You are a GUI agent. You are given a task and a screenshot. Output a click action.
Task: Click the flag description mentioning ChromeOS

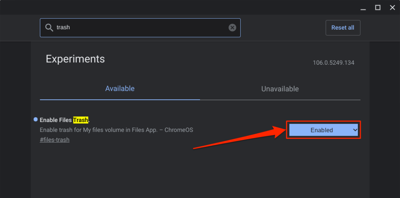[116, 130]
